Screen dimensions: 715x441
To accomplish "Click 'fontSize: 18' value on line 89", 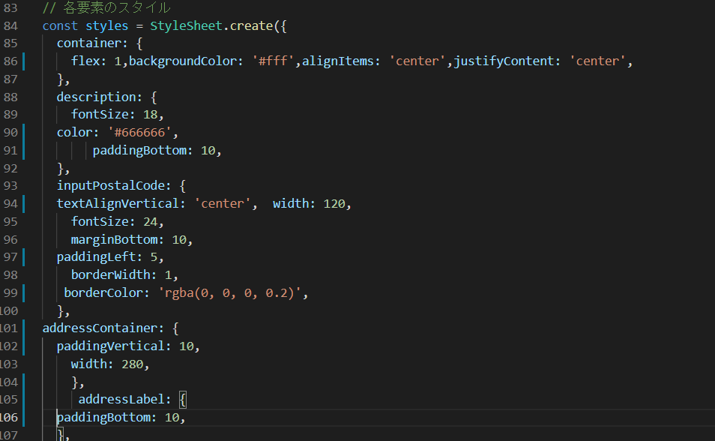I will coord(151,114).
